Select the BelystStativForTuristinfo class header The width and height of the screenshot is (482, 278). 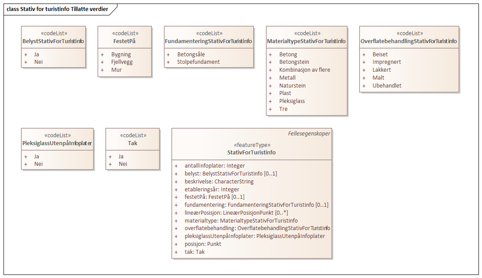click(53, 41)
